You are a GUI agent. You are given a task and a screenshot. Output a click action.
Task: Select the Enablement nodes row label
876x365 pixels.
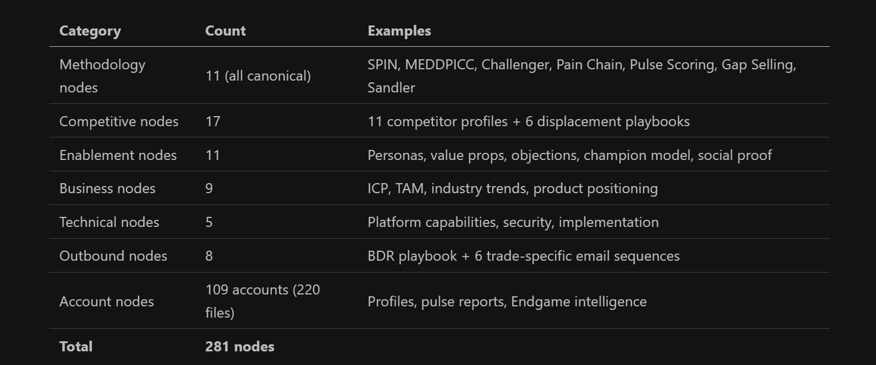(x=118, y=155)
